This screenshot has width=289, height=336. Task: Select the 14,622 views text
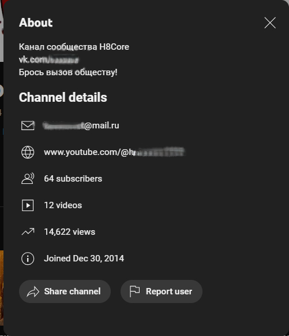(x=70, y=232)
